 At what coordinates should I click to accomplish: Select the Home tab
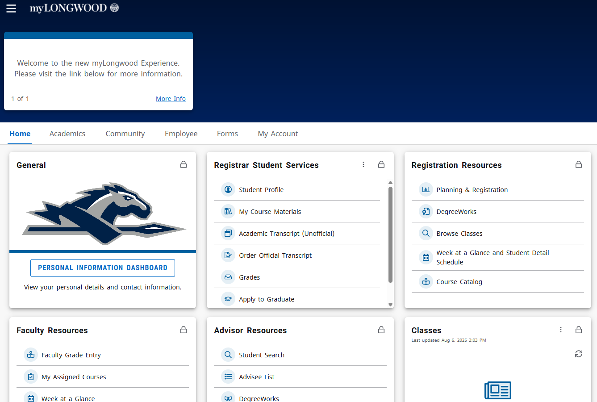20,134
